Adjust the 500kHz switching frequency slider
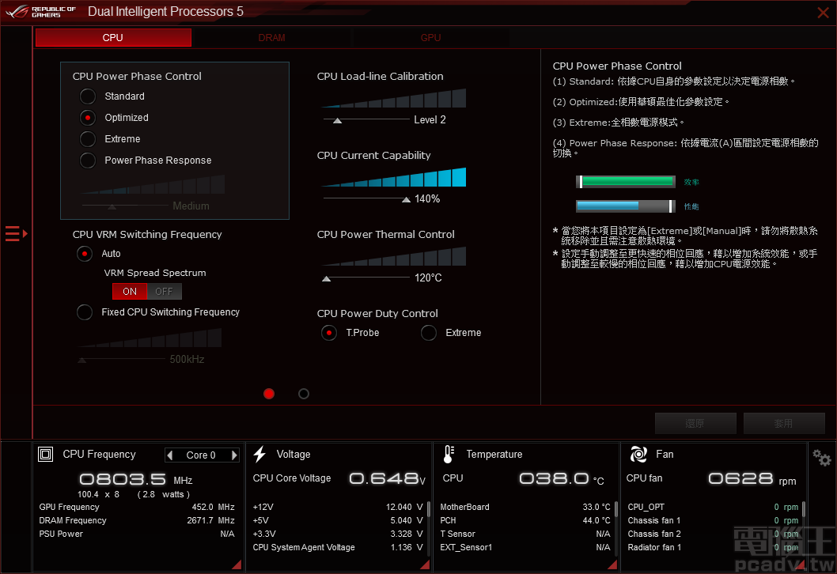This screenshot has height=574, width=837. point(81,360)
